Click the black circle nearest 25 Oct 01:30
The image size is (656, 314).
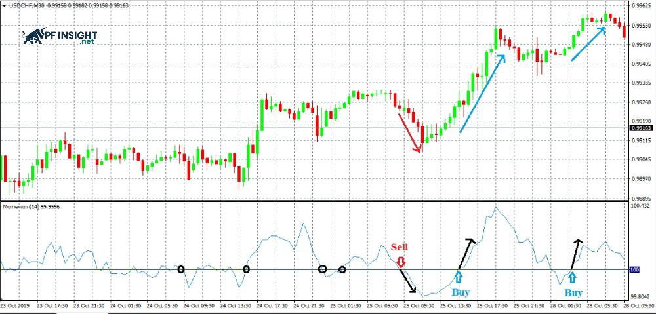pyautogui.click(x=342, y=269)
